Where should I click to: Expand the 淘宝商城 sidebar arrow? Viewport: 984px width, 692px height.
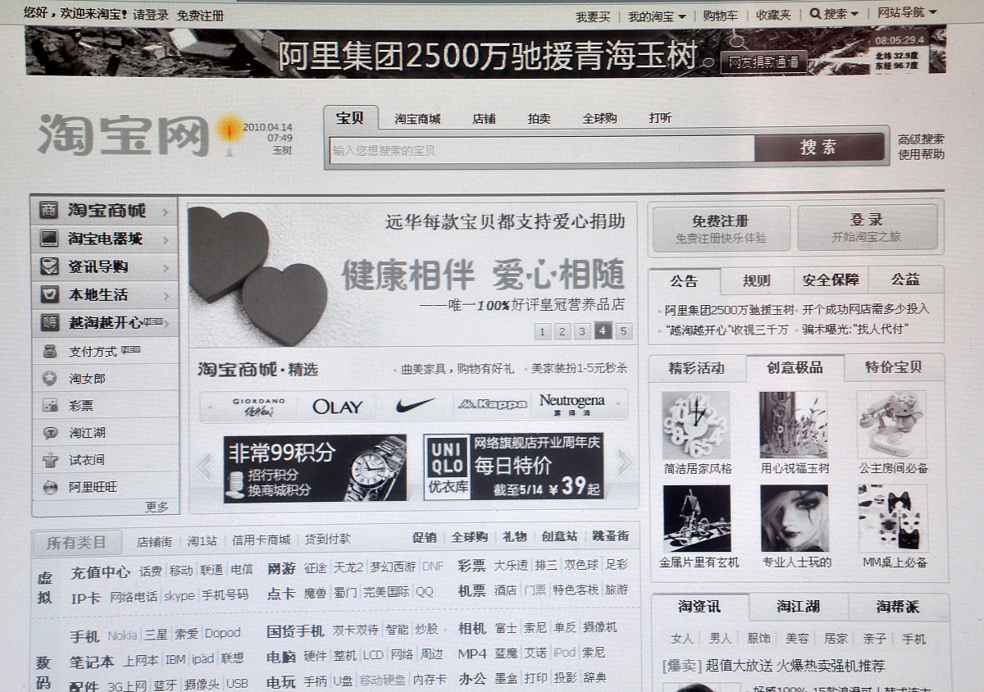pos(166,212)
